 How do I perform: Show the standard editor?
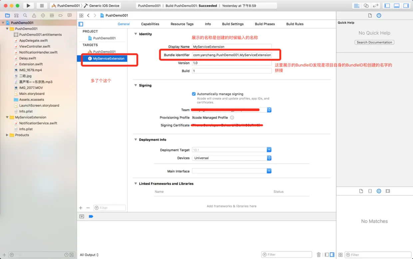pyautogui.click(x=357, y=6)
